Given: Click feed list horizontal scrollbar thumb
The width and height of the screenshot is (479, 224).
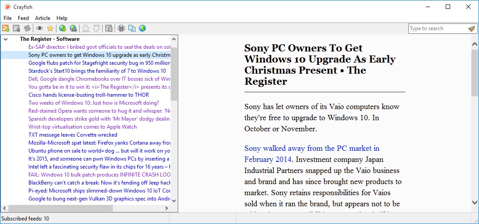Looking at the screenshot, I should click(x=60, y=208).
